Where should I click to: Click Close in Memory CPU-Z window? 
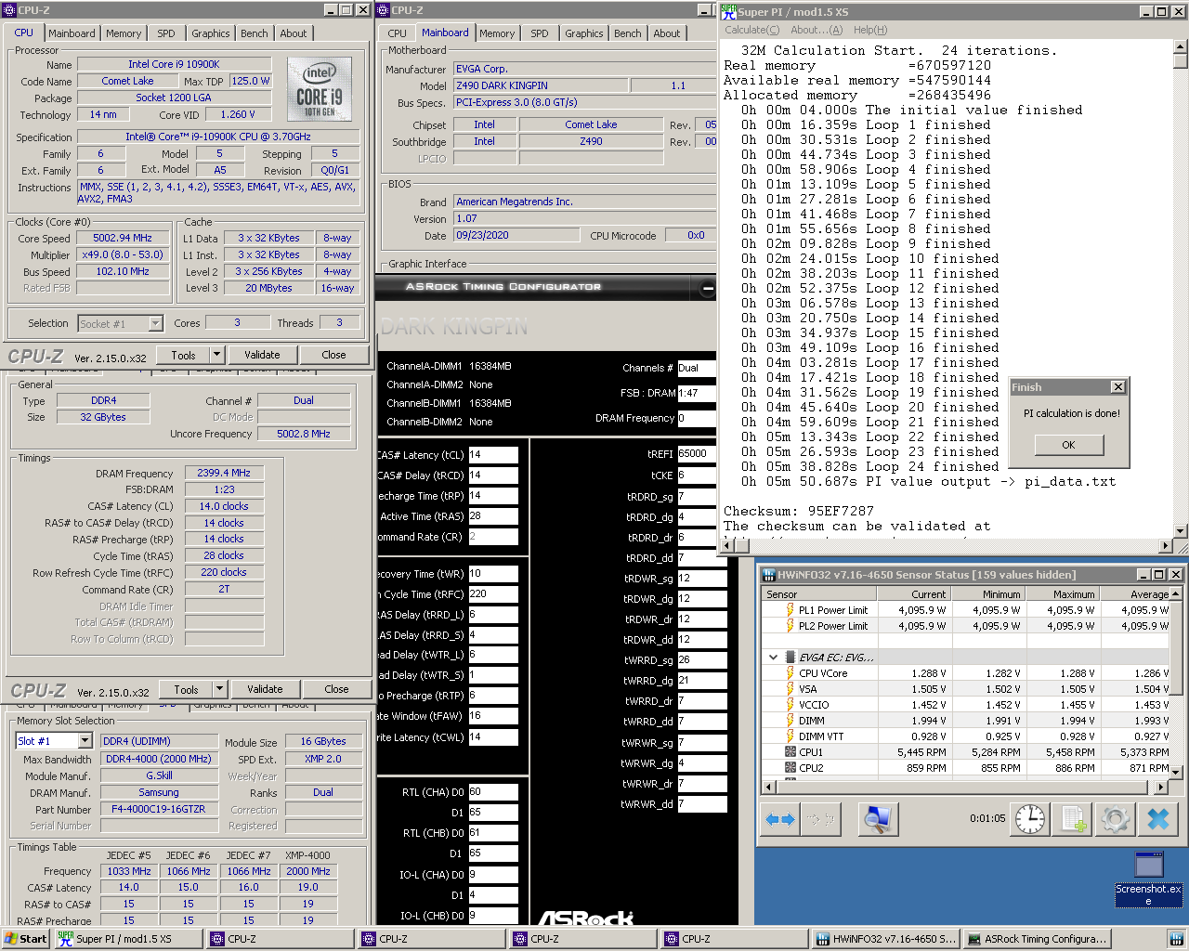click(x=336, y=689)
